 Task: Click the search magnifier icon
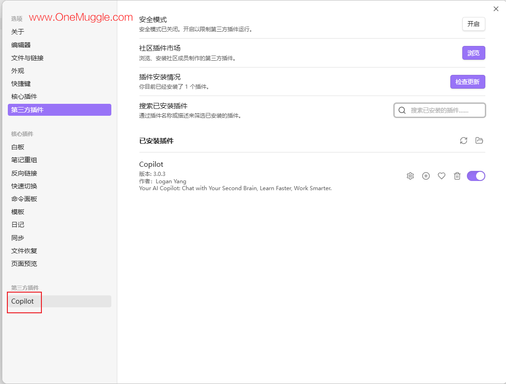click(402, 111)
